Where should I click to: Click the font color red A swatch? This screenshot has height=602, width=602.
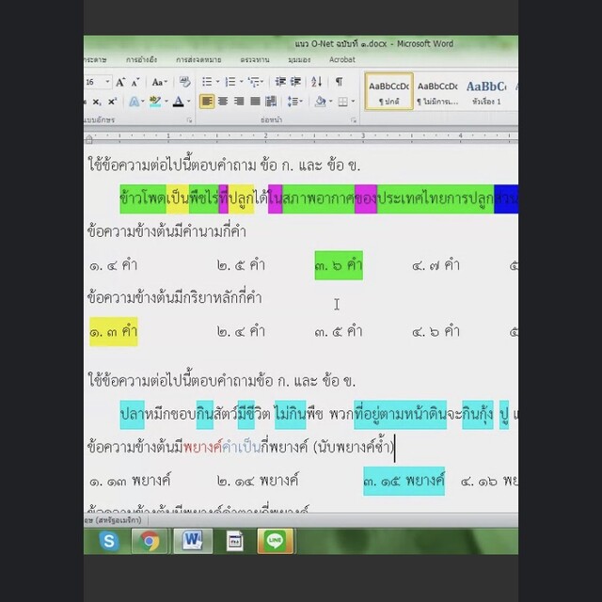[x=178, y=102]
